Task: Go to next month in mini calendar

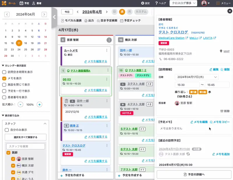Action: (44, 14)
